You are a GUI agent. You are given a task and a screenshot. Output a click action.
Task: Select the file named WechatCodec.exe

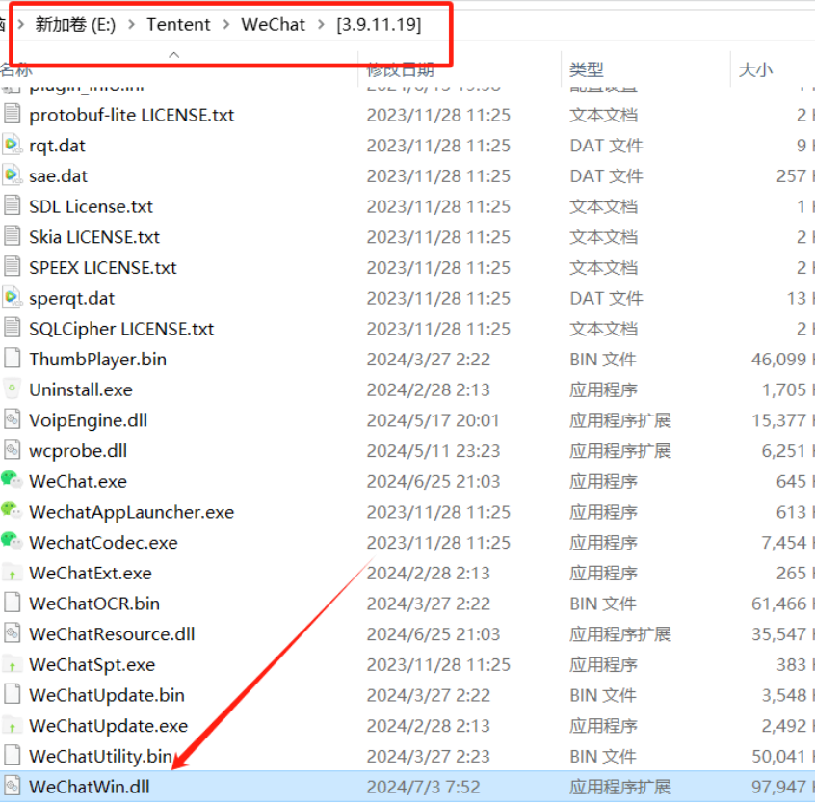(103, 543)
